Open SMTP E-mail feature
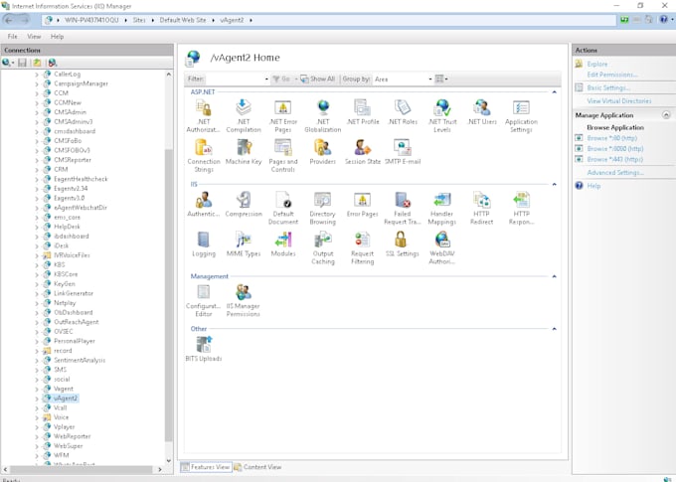 [x=403, y=152]
